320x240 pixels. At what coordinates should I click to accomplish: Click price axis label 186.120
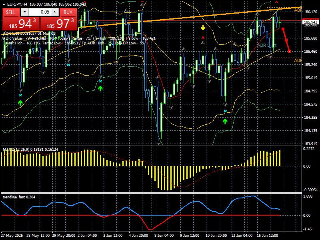(x=311, y=12)
